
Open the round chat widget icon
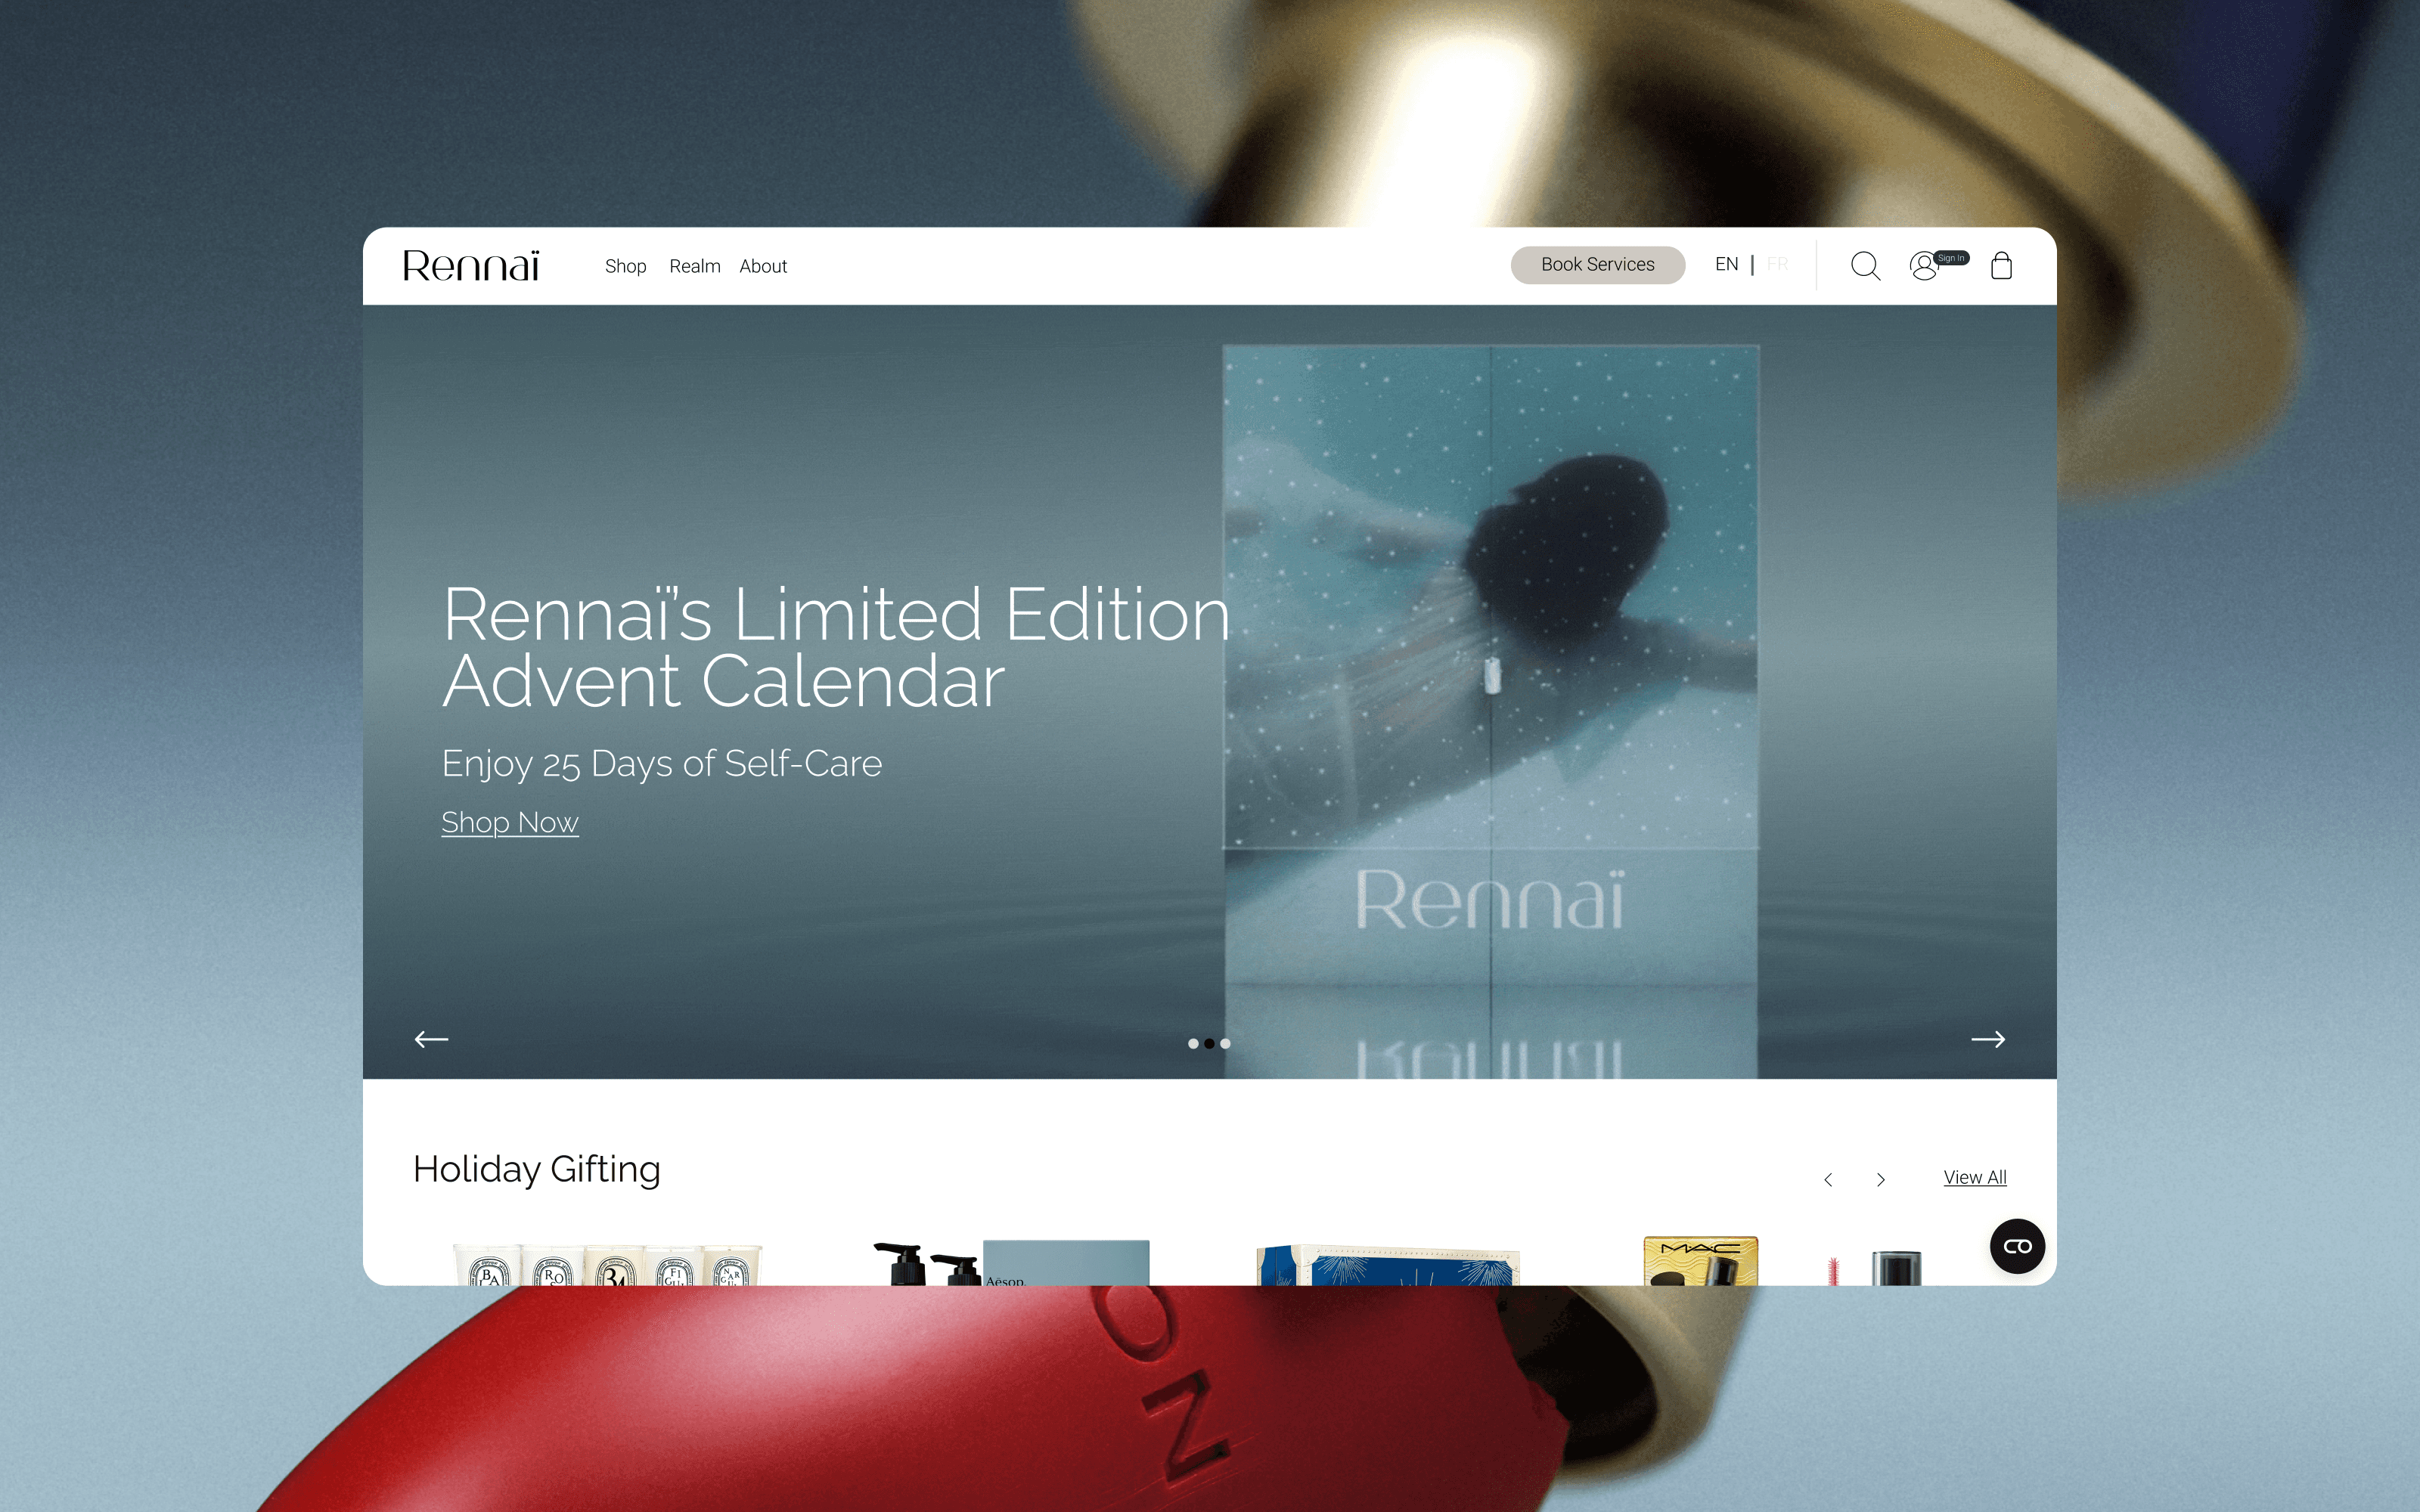click(2017, 1246)
